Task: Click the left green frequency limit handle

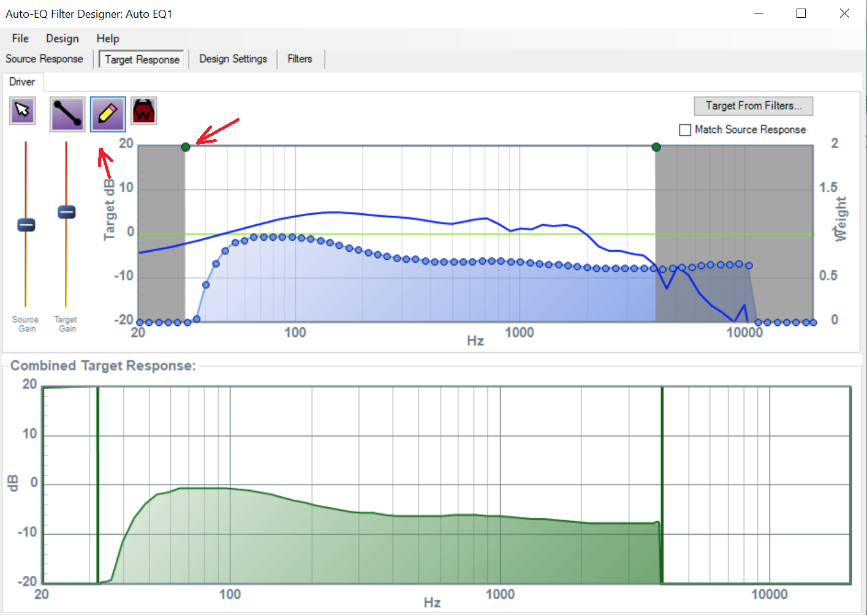Action: (x=186, y=147)
